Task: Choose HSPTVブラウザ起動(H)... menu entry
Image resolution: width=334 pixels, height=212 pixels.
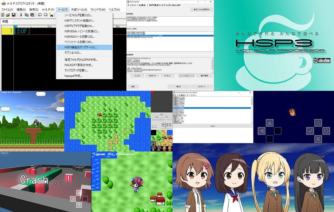Action: [x=84, y=26]
